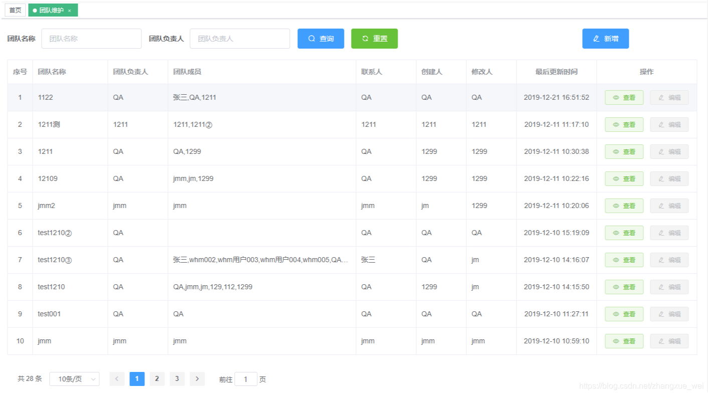The width and height of the screenshot is (708, 395).
Task: Close the 团队维护 tab with its × icon
Action: [69, 11]
